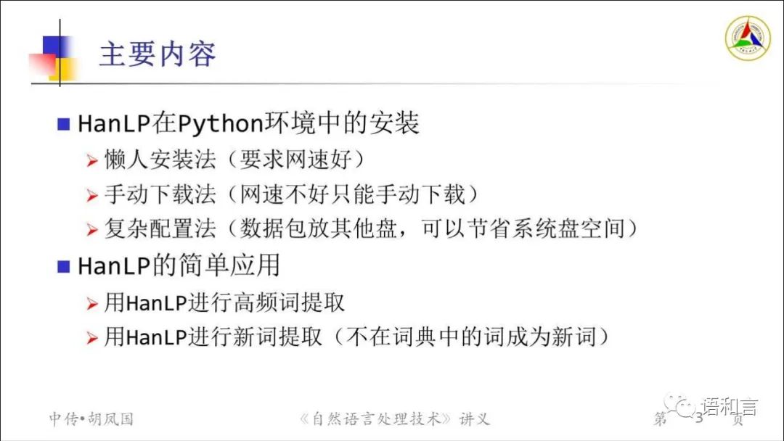The image size is (784, 441).
Task: Click the heading HanLP在Python环境中的安装
Action: [248, 123]
